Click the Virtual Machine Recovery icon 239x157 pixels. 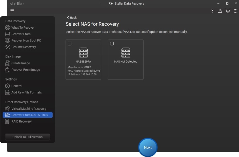[x=8, y=109]
